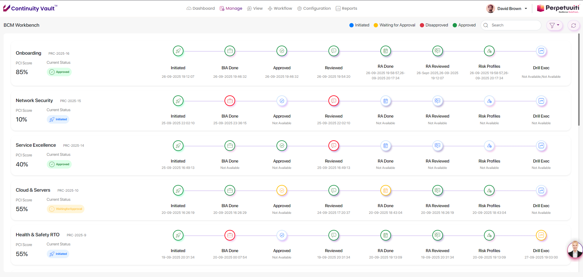Click the Network Security process title
Viewport: 583px width, 277px height.
(x=34, y=101)
